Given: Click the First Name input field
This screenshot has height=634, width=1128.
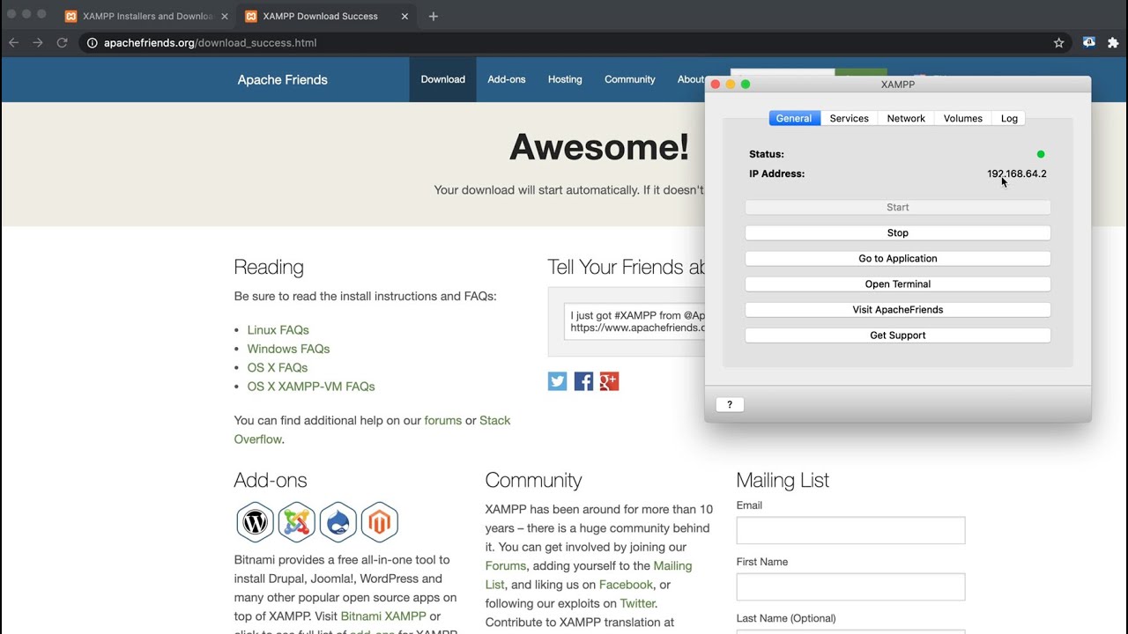Looking at the screenshot, I should click(850, 586).
